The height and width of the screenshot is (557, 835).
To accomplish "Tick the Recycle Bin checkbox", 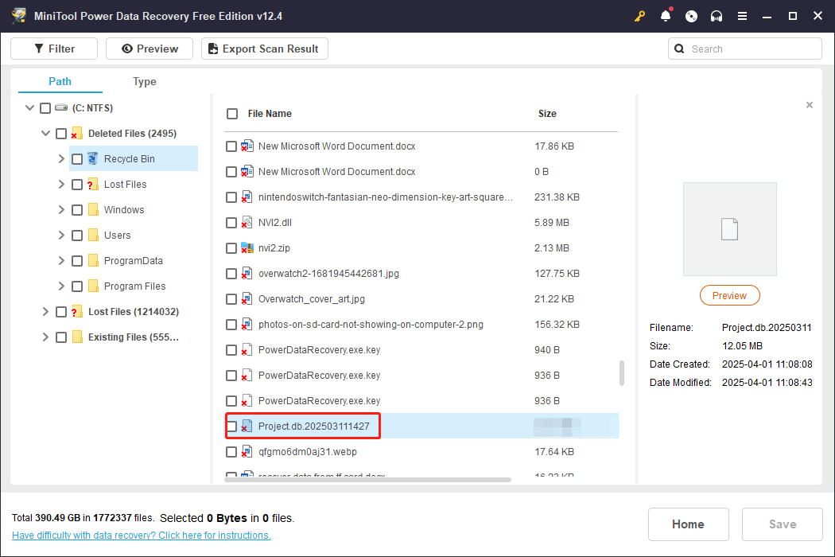I will point(77,159).
